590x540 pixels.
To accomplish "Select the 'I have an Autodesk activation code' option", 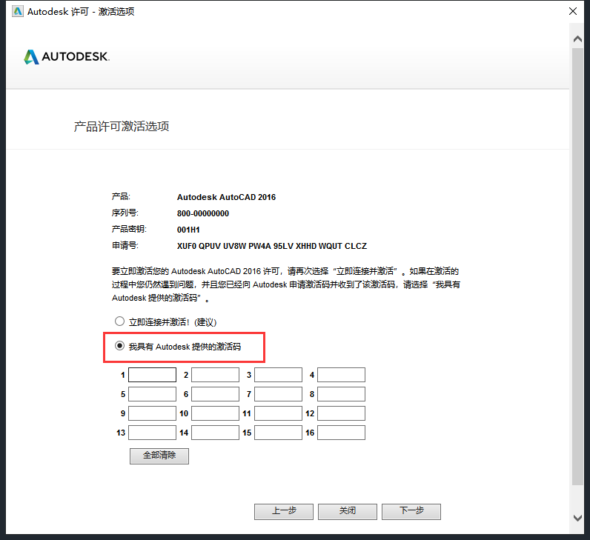I will tap(119, 346).
